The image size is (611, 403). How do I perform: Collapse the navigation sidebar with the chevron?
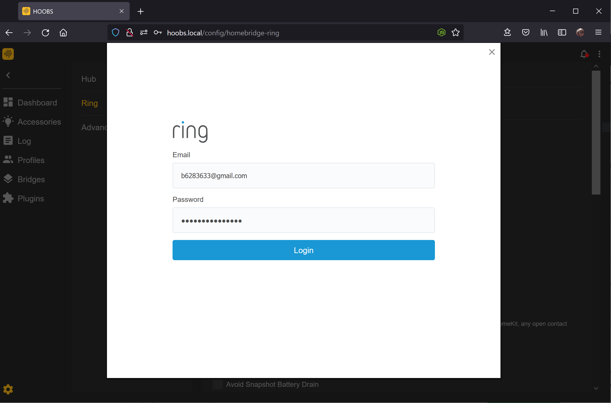point(8,75)
